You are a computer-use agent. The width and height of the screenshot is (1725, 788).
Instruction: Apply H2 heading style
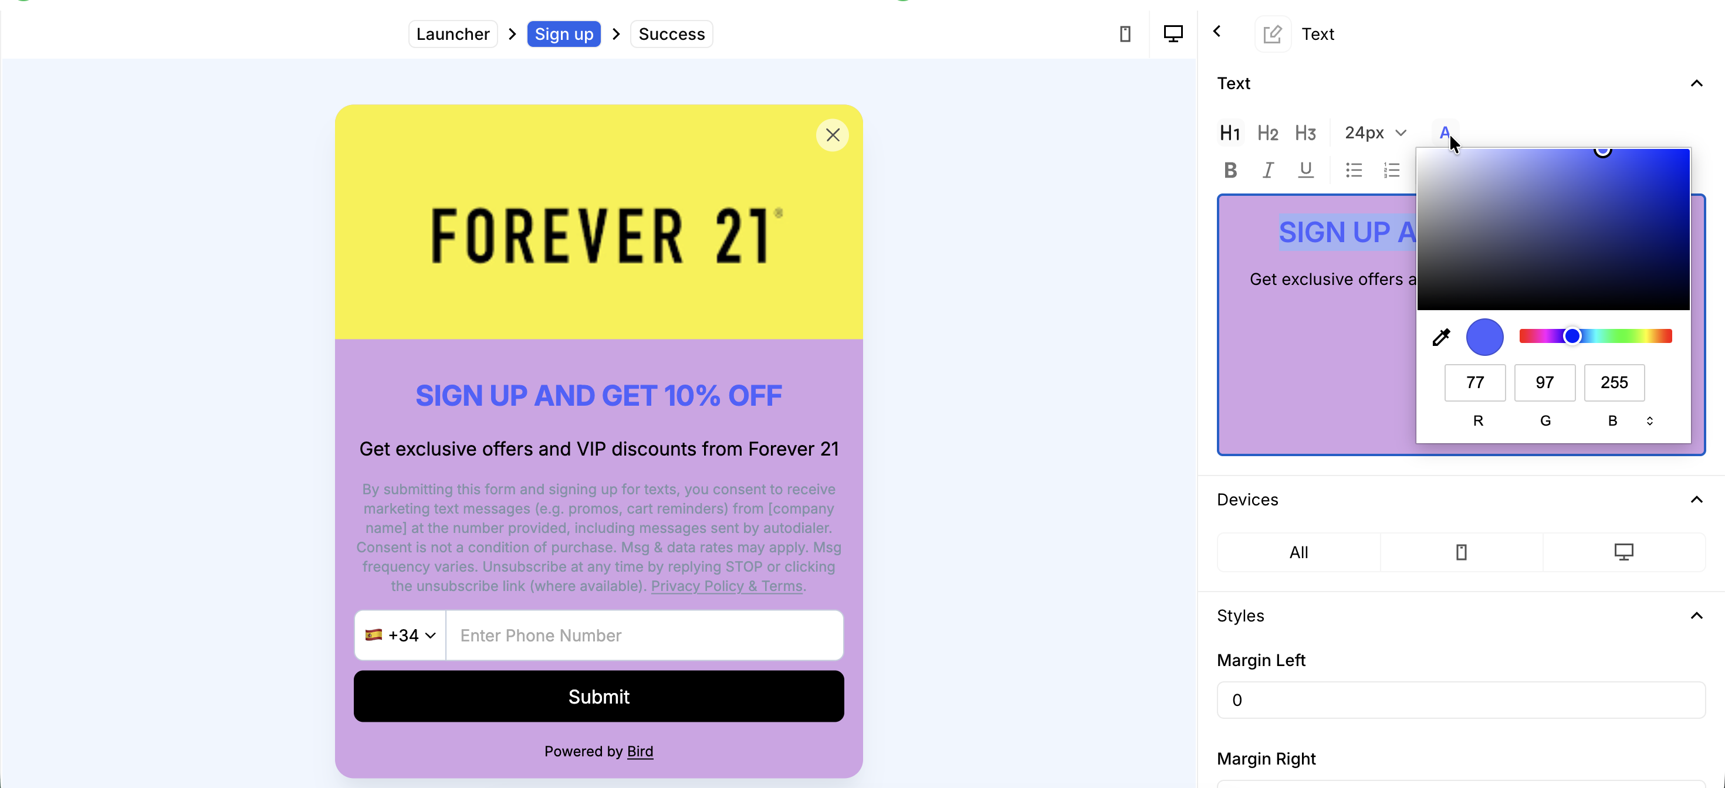1267,133
